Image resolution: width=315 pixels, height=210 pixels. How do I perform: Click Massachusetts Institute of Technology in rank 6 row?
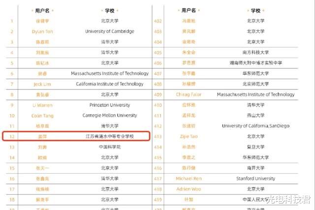point(110,73)
